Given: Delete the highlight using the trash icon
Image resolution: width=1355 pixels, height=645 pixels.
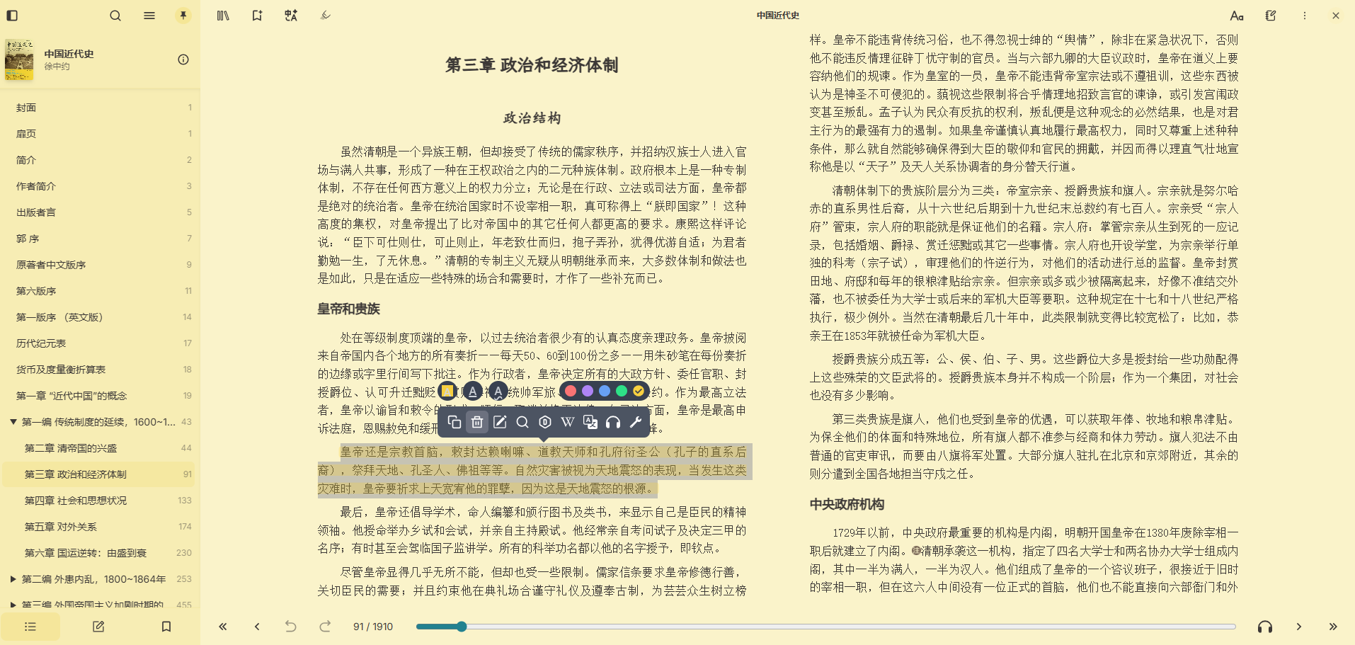Looking at the screenshot, I should (x=477, y=423).
